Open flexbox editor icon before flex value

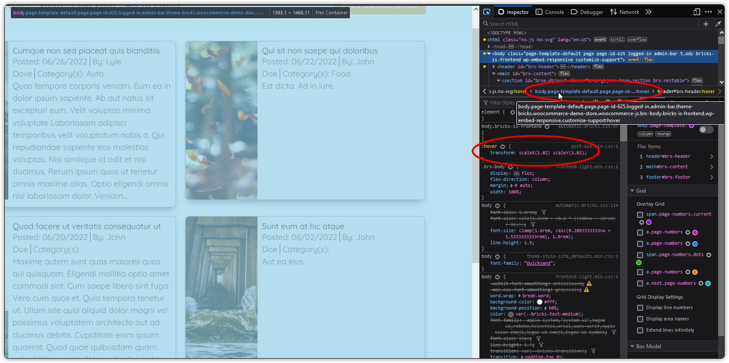[517, 173]
